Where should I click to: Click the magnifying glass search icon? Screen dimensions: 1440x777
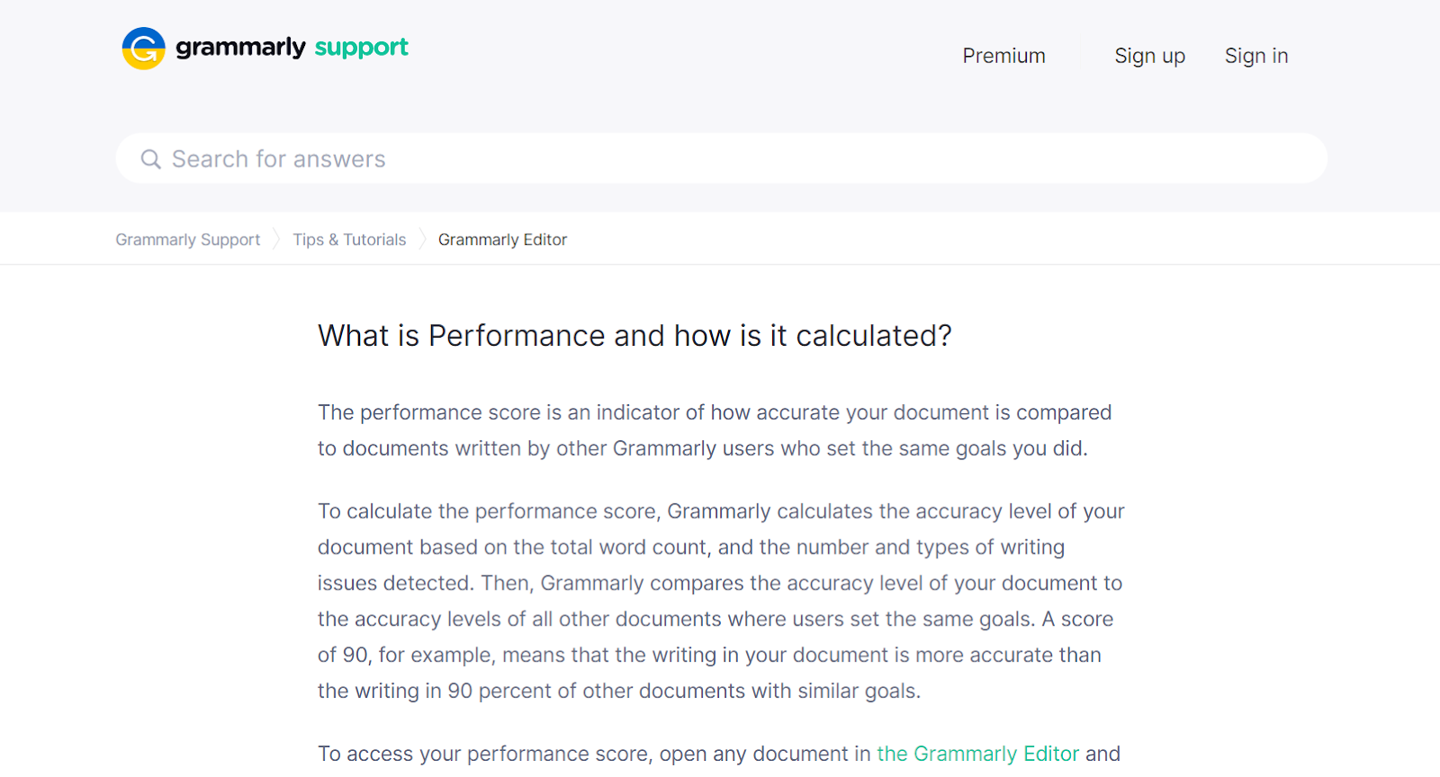click(x=150, y=159)
